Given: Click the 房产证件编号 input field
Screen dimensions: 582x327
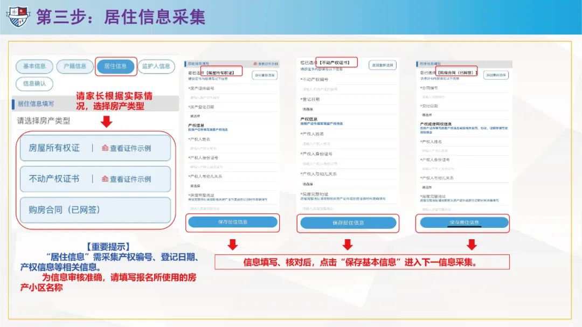Looking at the screenshot, I should pyautogui.click(x=233, y=98).
